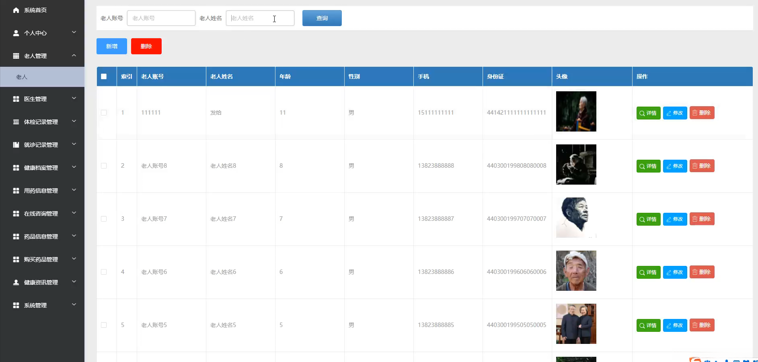This screenshot has width=758, height=362.
Task: Click the name cell 发给
Action: pyautogui.click(x=216, y=113)
